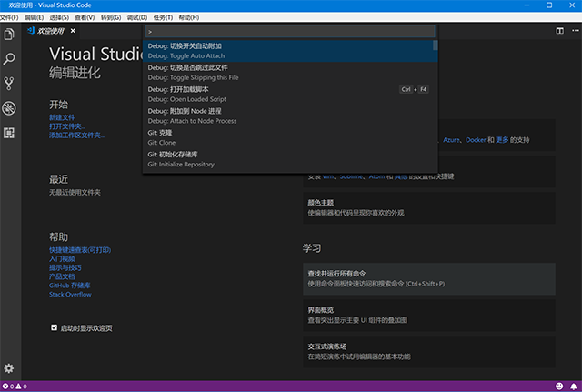Image resolution: width=582 pixels, height=392 pixels.
Task: Open the Extensions view icon
Action: tap(9, 133)
